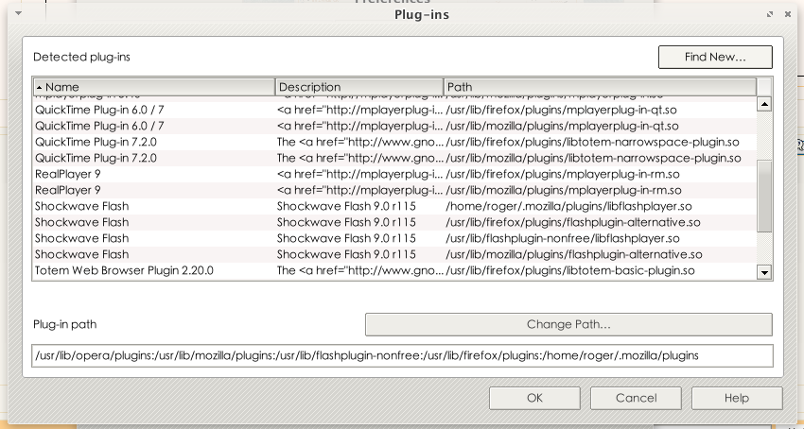Click the scroll up arrow of plug-in list
Screen dimensions: 804x429
click(x=764, y=104)
